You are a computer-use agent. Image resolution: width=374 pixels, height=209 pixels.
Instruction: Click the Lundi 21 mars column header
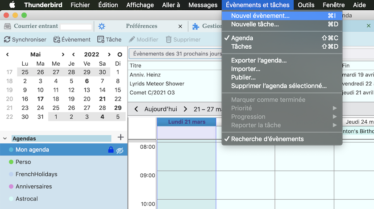point(187,122)
